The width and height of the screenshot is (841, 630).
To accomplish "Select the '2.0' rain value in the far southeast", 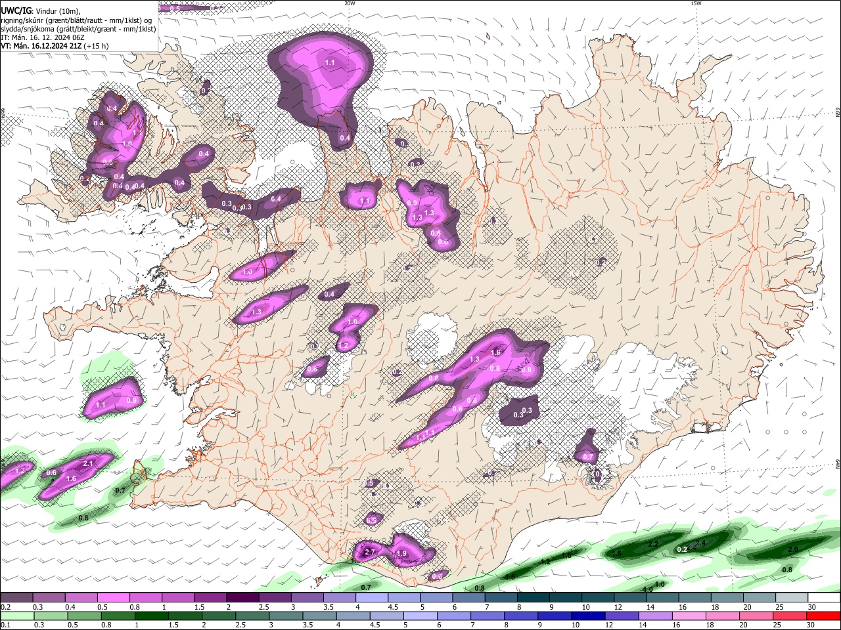I will tap(793, 550).
